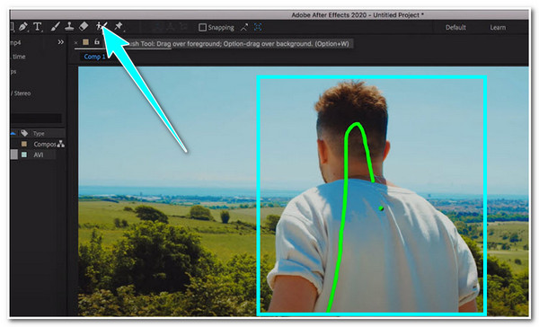Sort project items by Type column
The image size is (539, 327).
[x=39, y=134]
